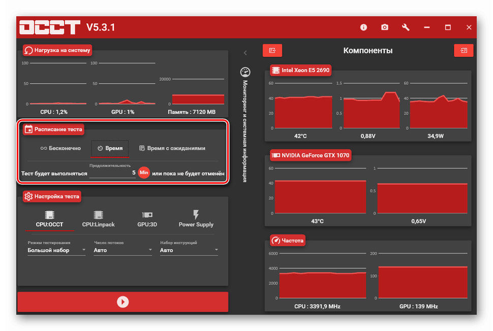Click the Компоненты heading
This screenshot has height=331, width=493.
click(x=368, y=51)
